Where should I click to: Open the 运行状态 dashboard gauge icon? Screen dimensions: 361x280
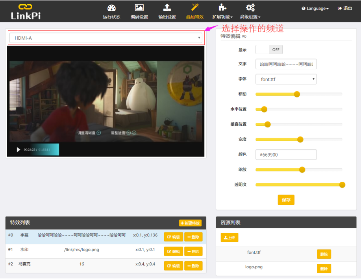coord(111,8)
